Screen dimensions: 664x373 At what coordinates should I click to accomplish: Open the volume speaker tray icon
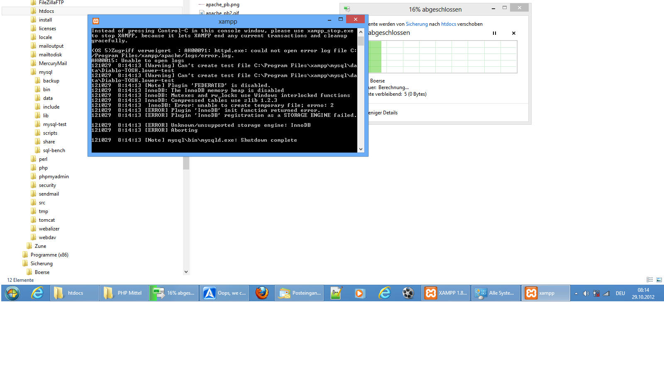[586, 293]
